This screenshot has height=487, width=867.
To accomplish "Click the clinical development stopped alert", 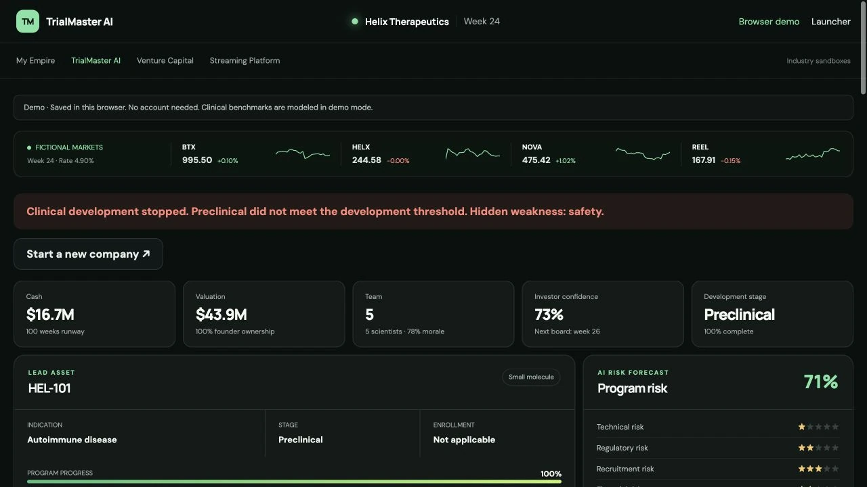I will [433, 212].
